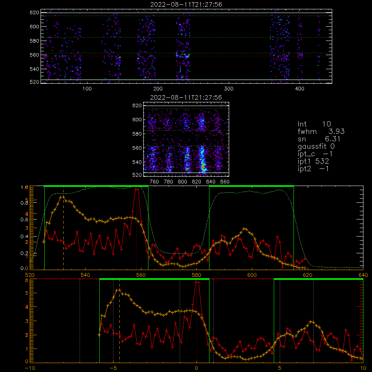The width and height of the screenshot is (372, 372).
Task: Click the red peak at 0 in bottom plot
Action: pos(197,282)
